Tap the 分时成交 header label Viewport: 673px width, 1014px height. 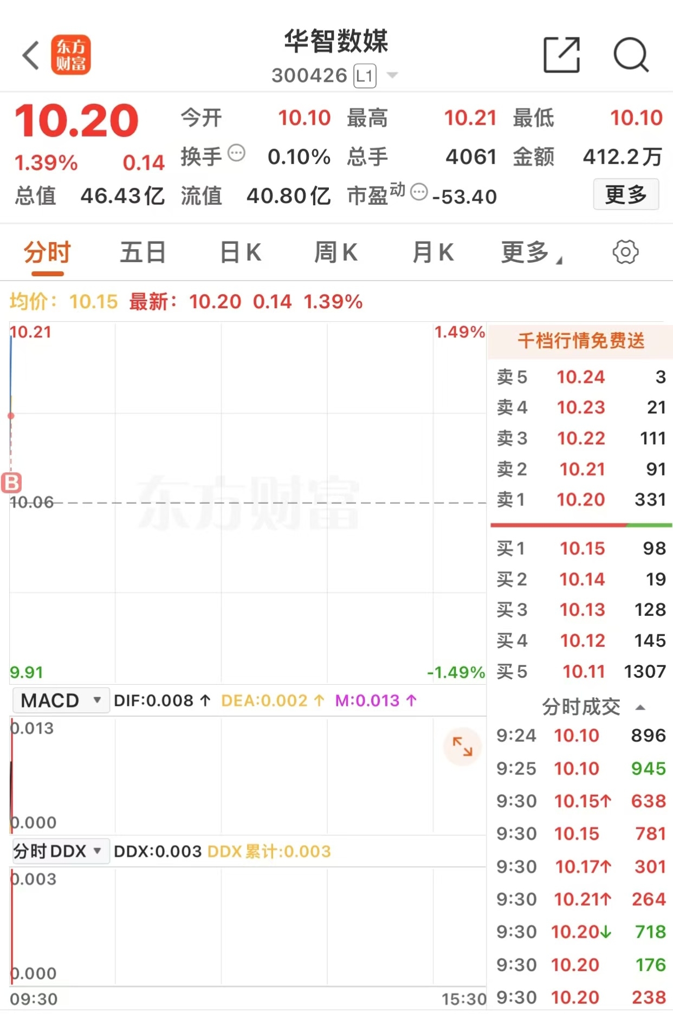click(x=581, y=707)
